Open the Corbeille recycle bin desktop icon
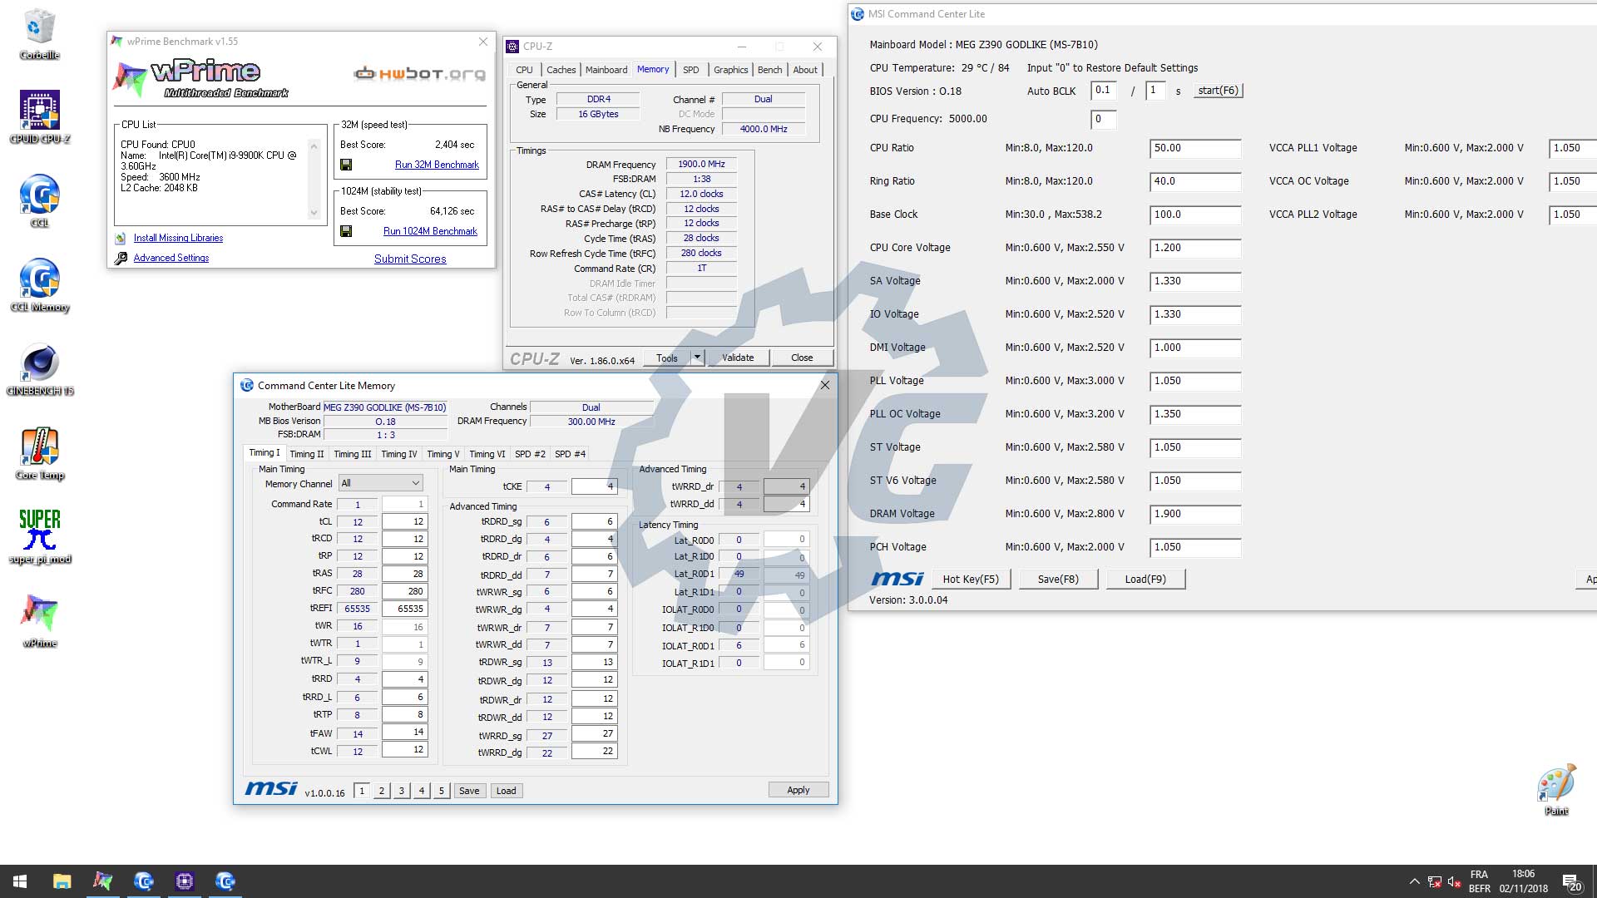This screenshot has height=898, width=1597. tap(39, 34)
